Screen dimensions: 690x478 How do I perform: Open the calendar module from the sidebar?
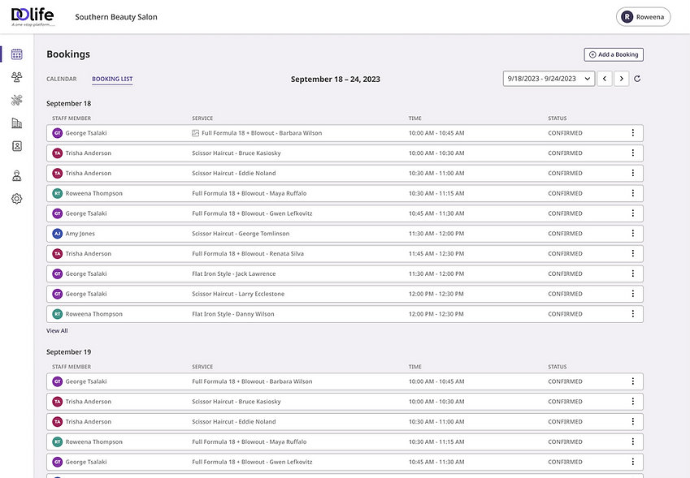click(x=16, y=53)
